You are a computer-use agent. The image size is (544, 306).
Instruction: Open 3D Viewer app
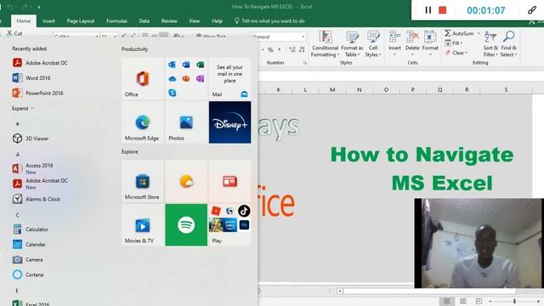(31, 139)
